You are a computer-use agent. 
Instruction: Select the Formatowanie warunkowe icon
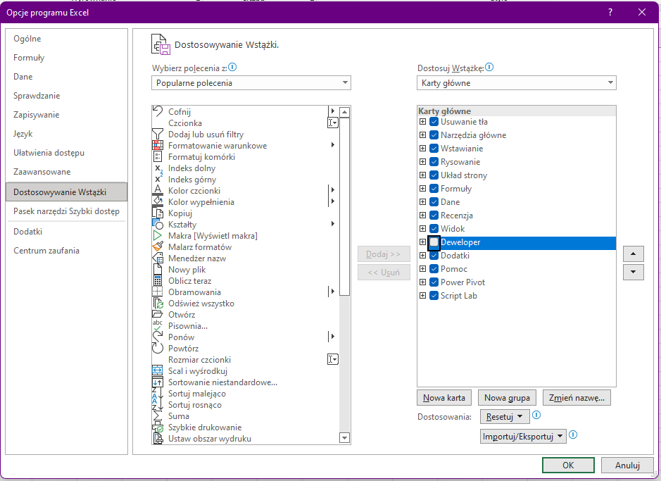[x=157, y=146]
